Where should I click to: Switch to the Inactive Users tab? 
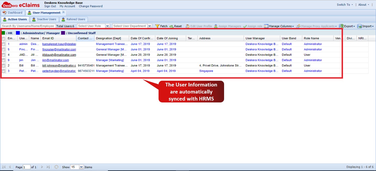[x=44, y=19]
